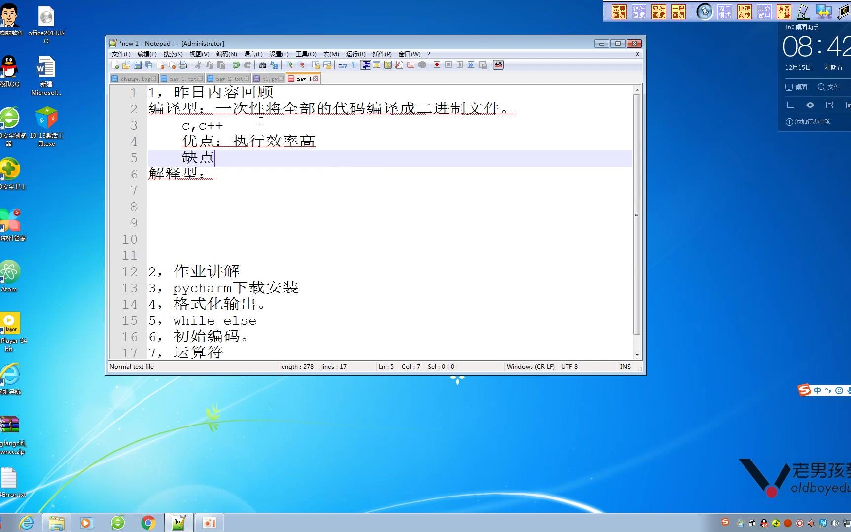
Task: Toggle show all characters (¶ symbol)
Action: [353, 65]
